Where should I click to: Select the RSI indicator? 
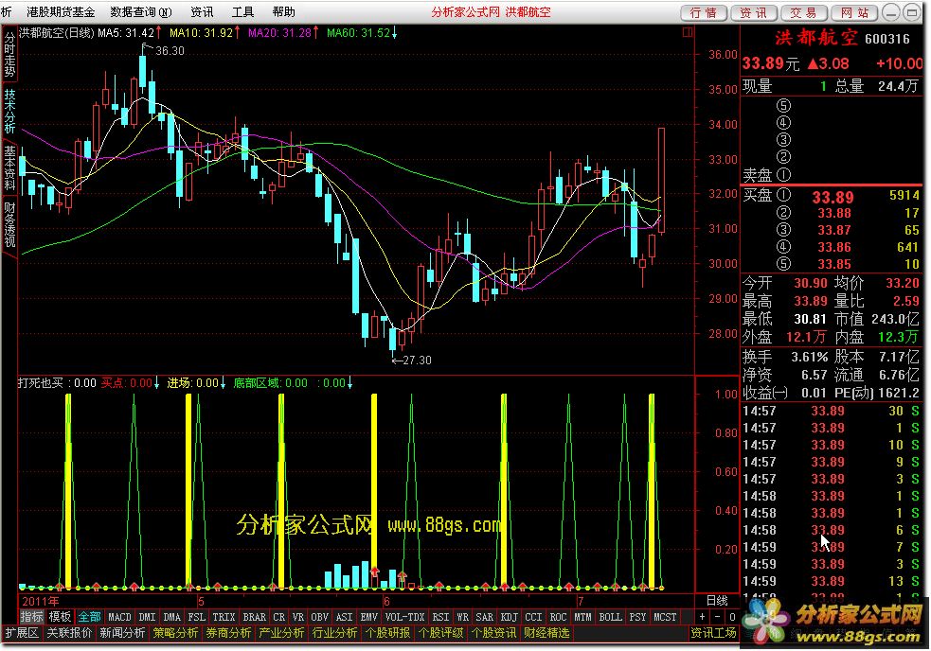(440, 617)
